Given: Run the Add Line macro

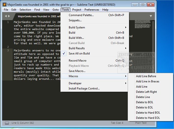Looking at the screenshot, I should pos(150,87).
